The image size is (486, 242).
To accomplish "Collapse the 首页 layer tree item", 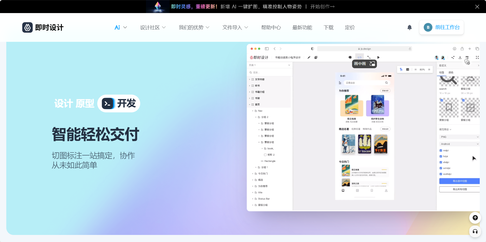I will 250,105.
